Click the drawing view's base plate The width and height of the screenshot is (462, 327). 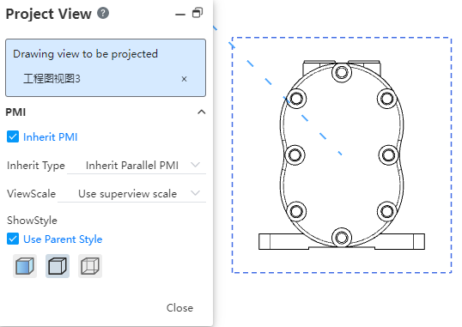click(x=342, y=241)
